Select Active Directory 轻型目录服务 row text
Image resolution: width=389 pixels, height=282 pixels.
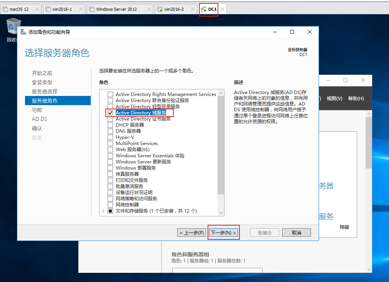click(148, 106)
